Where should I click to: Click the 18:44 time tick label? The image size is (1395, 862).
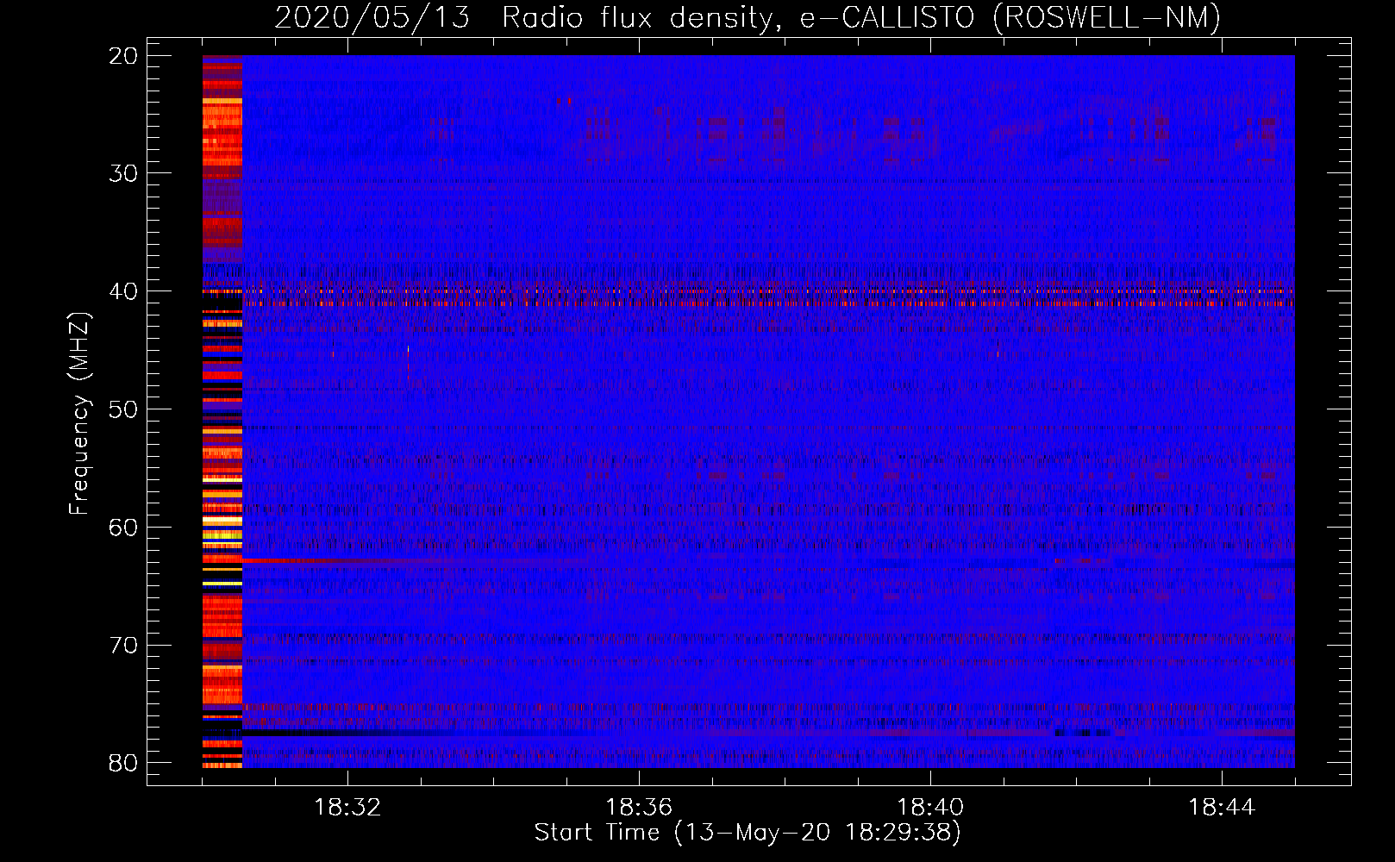tap(1222, 807)
